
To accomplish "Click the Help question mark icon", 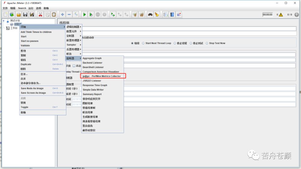I will [172, 14].
